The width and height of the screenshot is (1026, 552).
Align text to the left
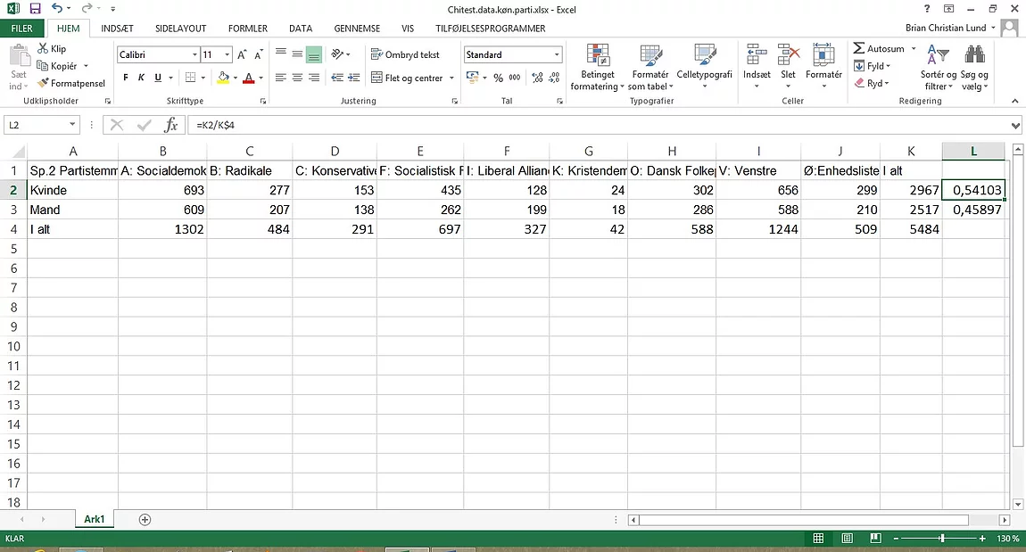click(x=281, y=78)
